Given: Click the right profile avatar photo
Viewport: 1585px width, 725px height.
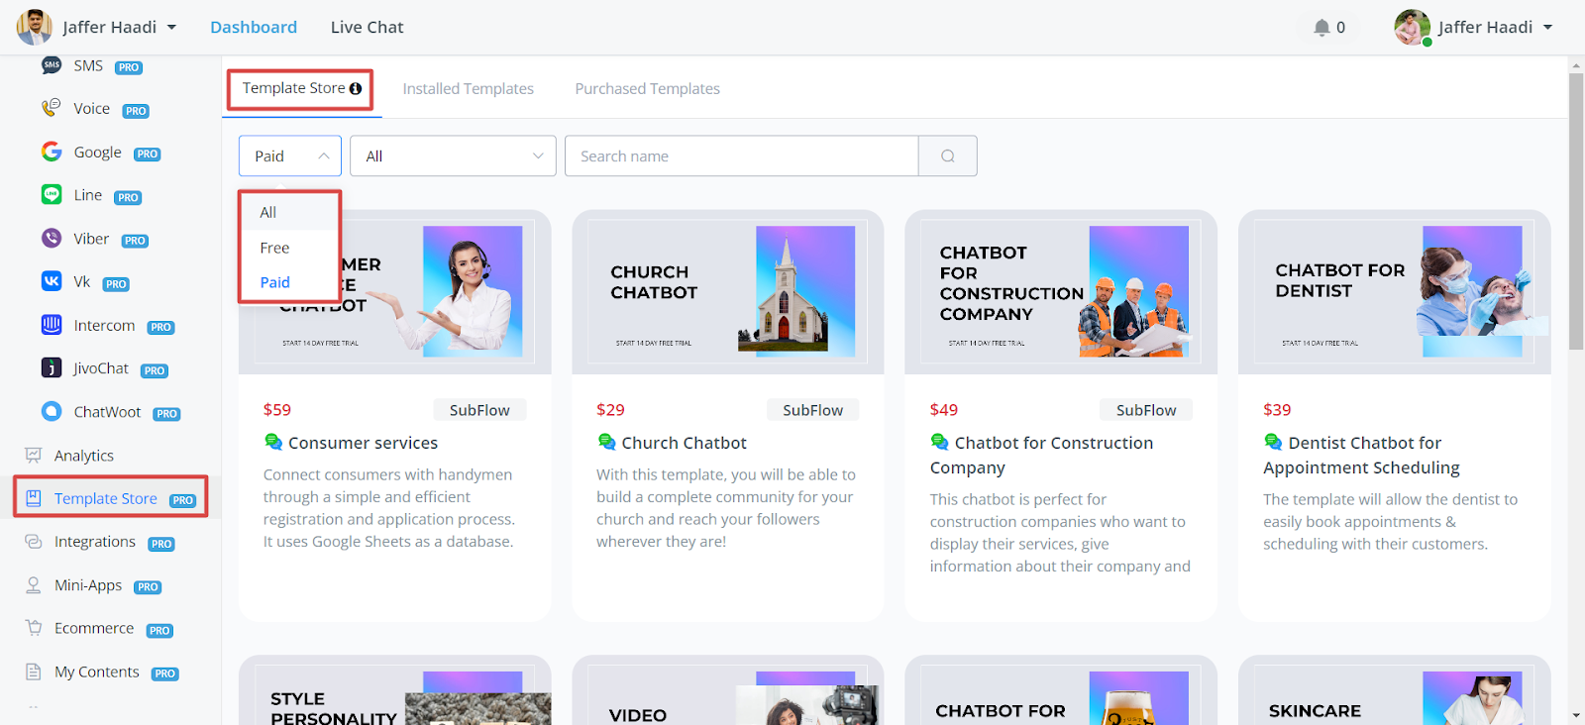Looking at the screenshot, I should [x=1413, y=28].
